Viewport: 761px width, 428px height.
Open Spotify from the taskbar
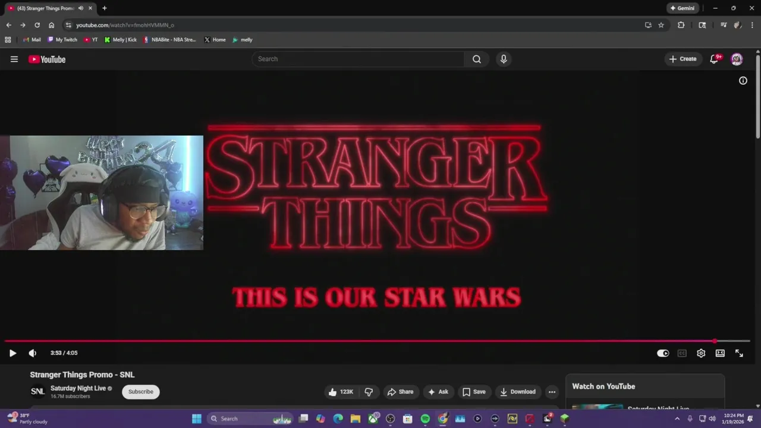click(x=425, y=418)
